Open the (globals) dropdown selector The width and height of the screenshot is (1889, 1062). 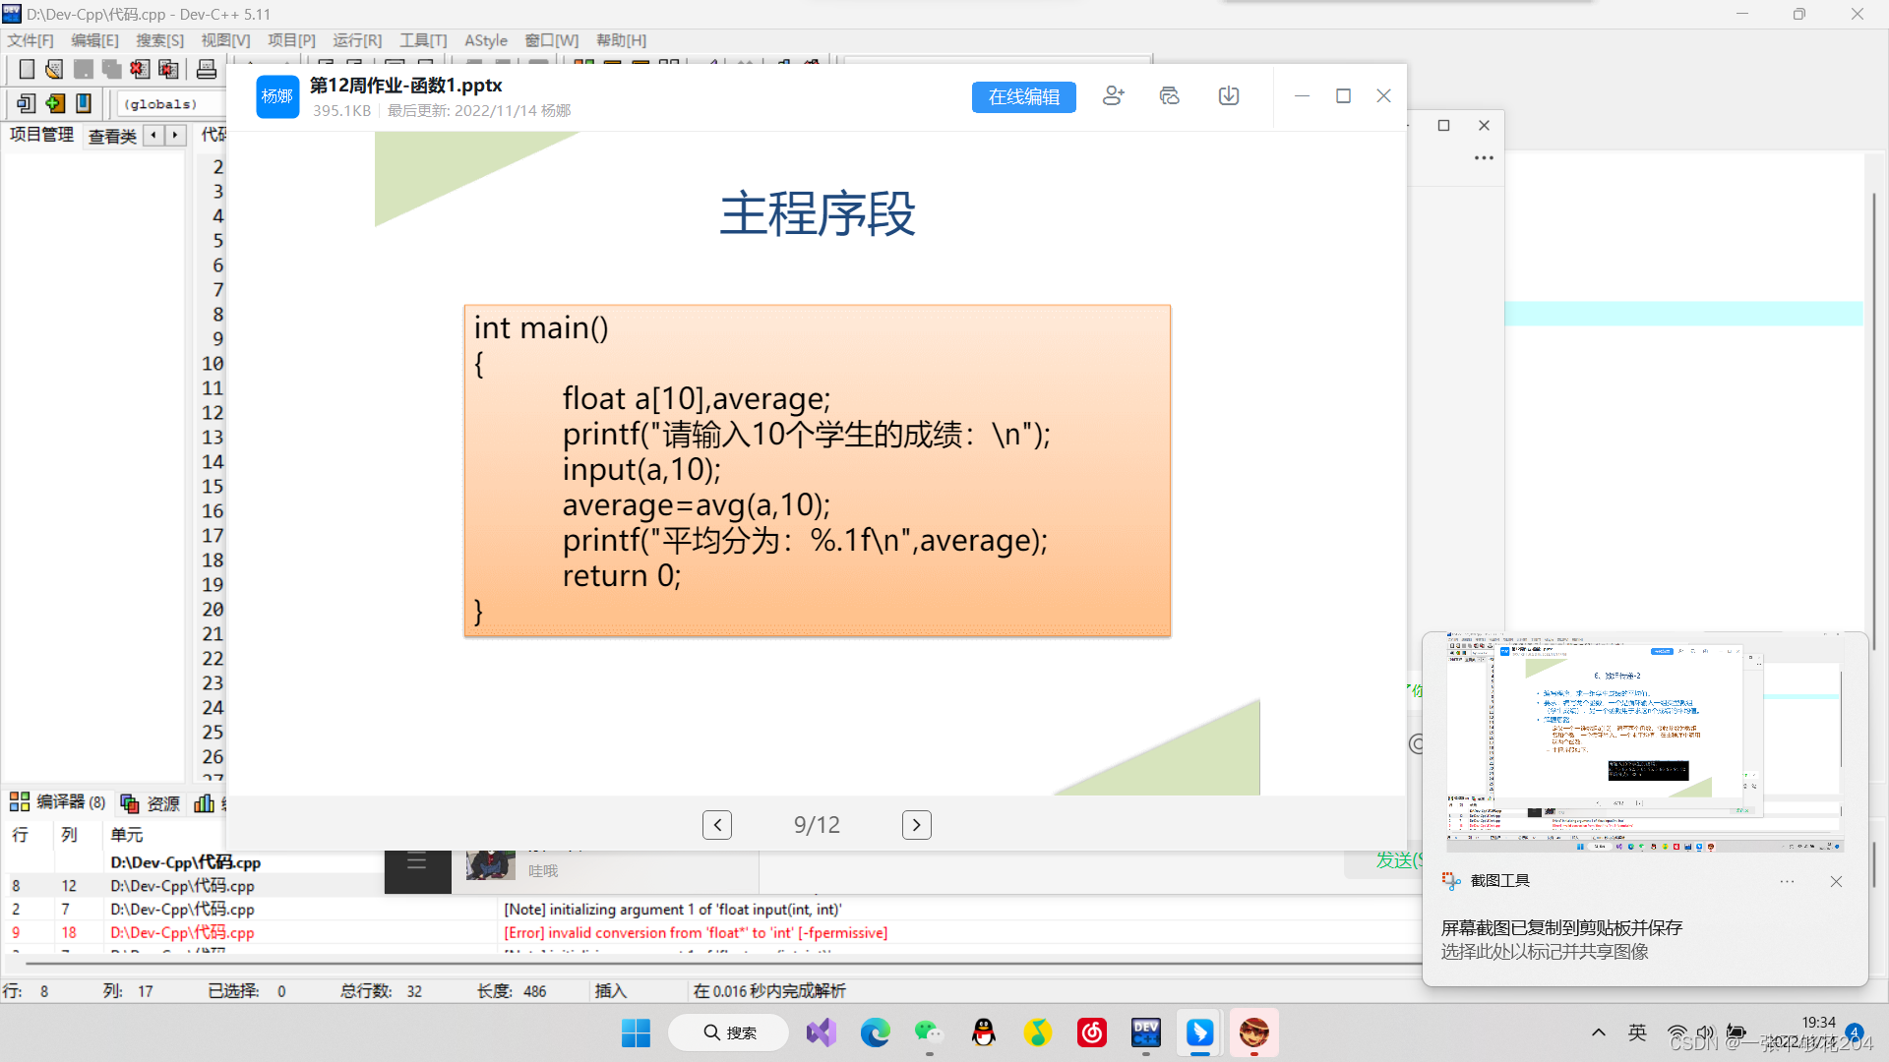[x=160, y=103]
